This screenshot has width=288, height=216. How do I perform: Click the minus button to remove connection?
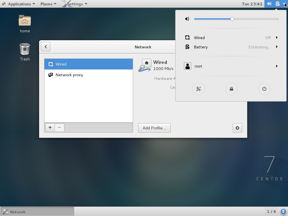pos(59,127)
